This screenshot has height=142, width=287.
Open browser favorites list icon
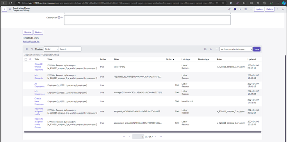pos(258,3)
